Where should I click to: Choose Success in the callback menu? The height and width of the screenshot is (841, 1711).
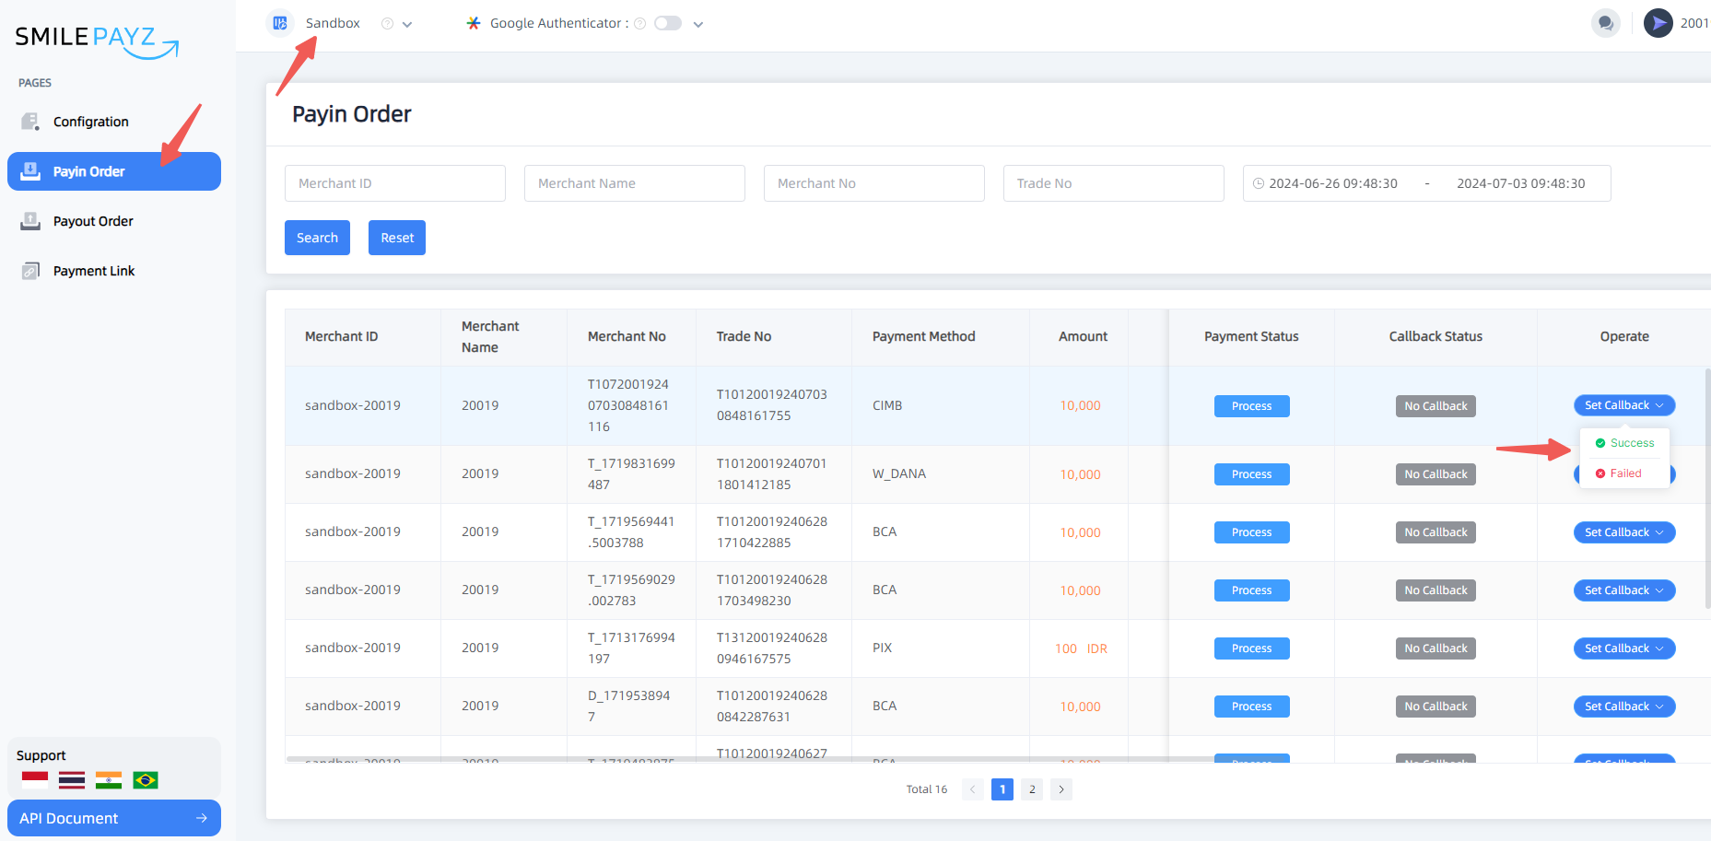pyautogui.click(x=1624, y=443)
